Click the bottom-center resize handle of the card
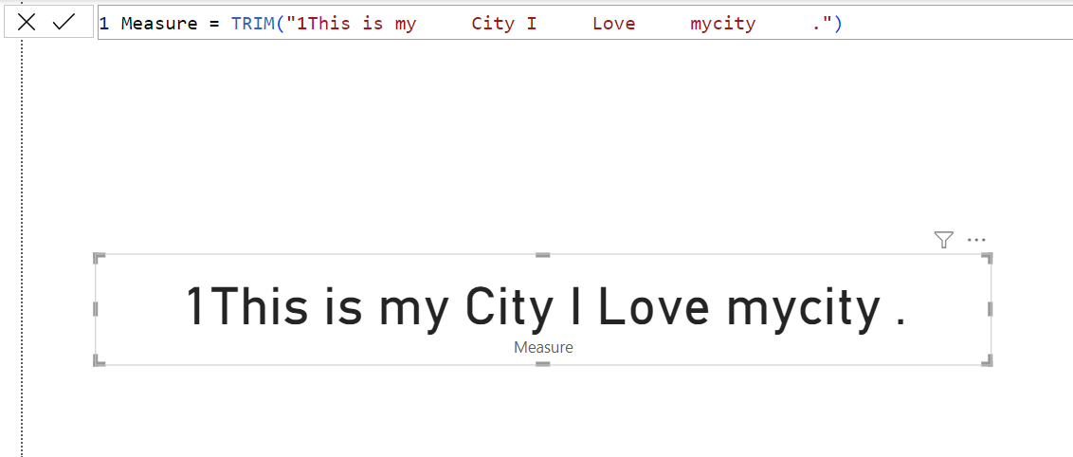 click(x=542, y=363)
